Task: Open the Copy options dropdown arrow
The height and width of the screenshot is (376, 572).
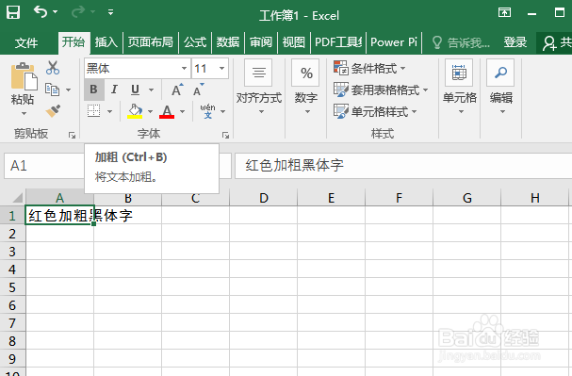Action: pos(68,90)
